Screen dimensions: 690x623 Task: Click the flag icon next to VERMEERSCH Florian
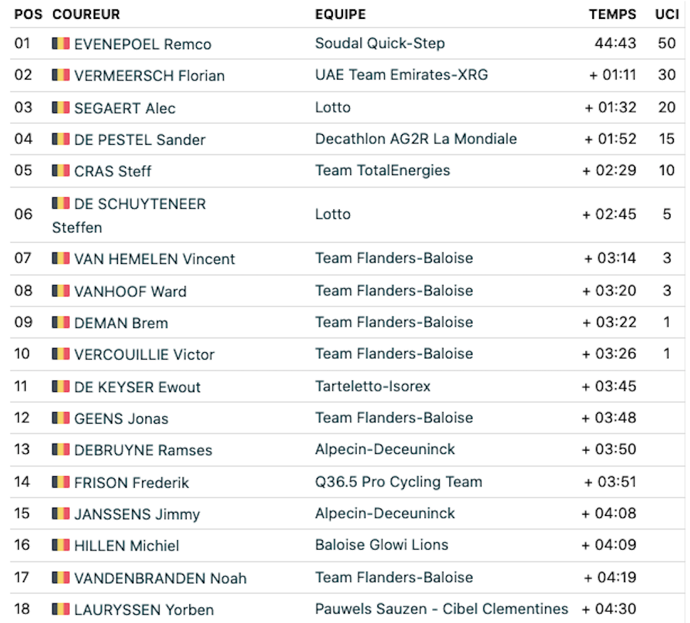pos(61,75)
